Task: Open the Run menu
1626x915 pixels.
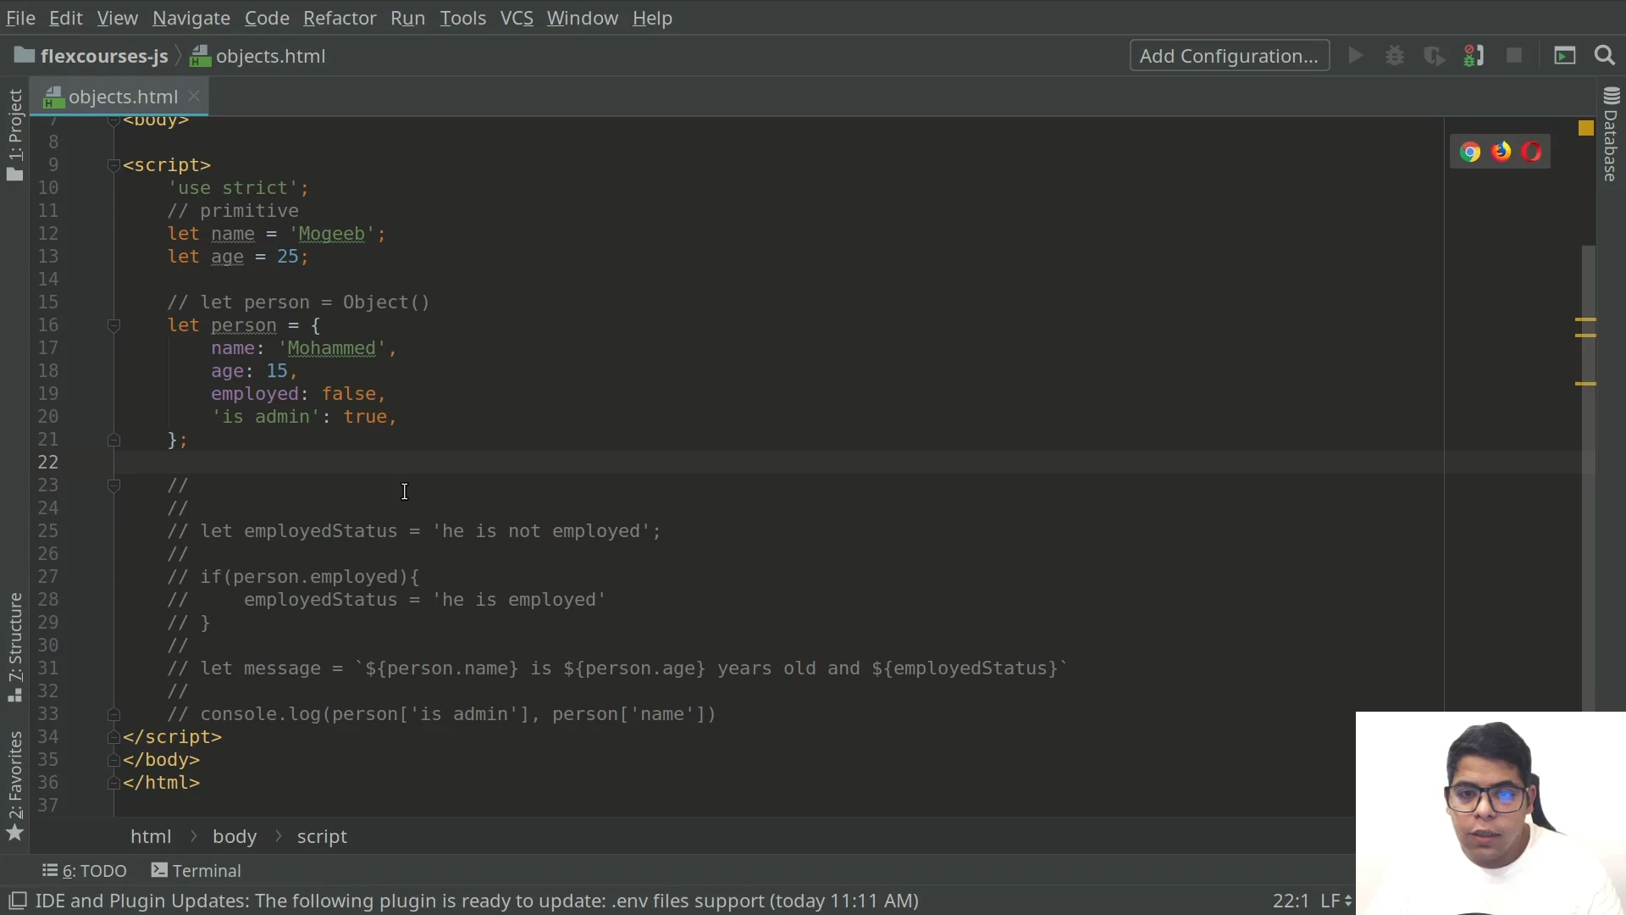Action: tap(407, 18)
